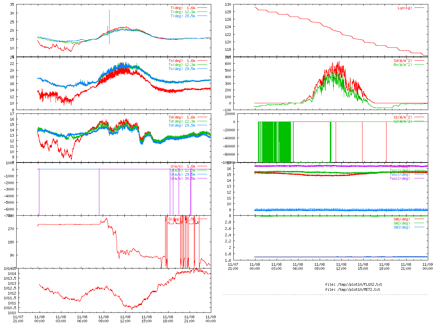Click the '-6000' wind speed axis label
Screen dimensions: 434x325
9,210
